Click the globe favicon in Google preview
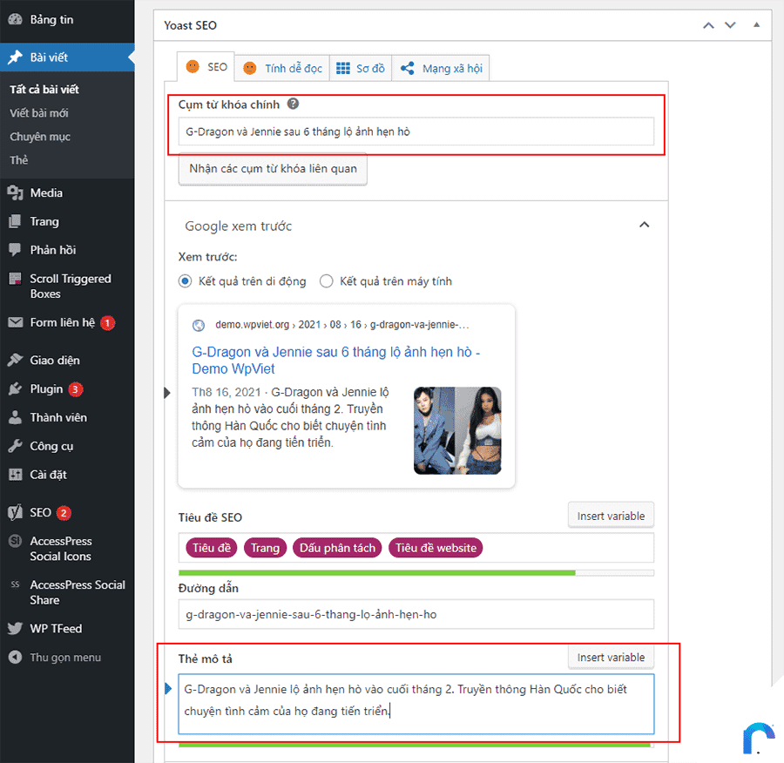Image resolution: width=784 pixels, height=763 pixels. click(x=199, y=326)
